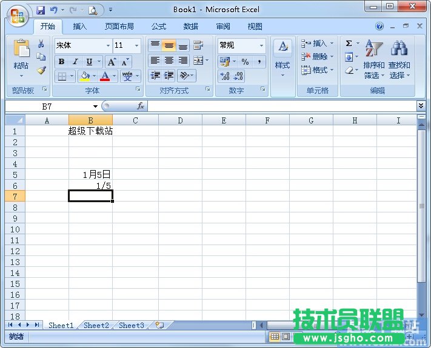The height and width of the screenshot is (348, 431).
Task: Click the Name Box showing B7
Action: click(51, 106)
